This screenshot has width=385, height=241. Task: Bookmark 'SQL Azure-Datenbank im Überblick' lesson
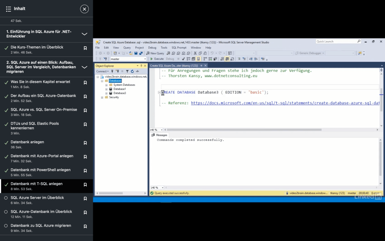pyautogui.click(x=85, y=213)
